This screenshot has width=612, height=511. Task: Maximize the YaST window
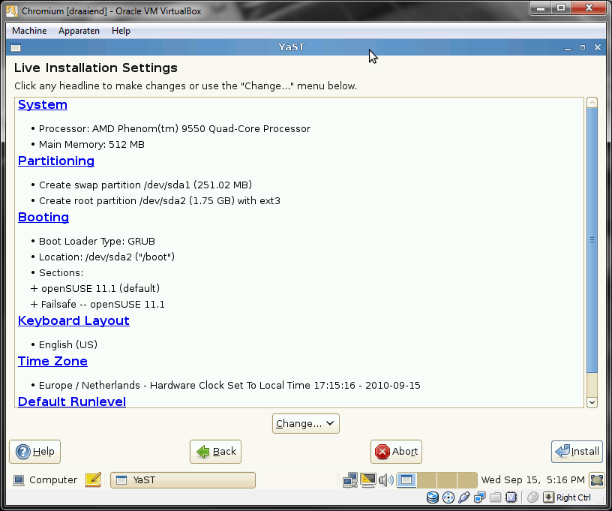(x=583, y=47)
